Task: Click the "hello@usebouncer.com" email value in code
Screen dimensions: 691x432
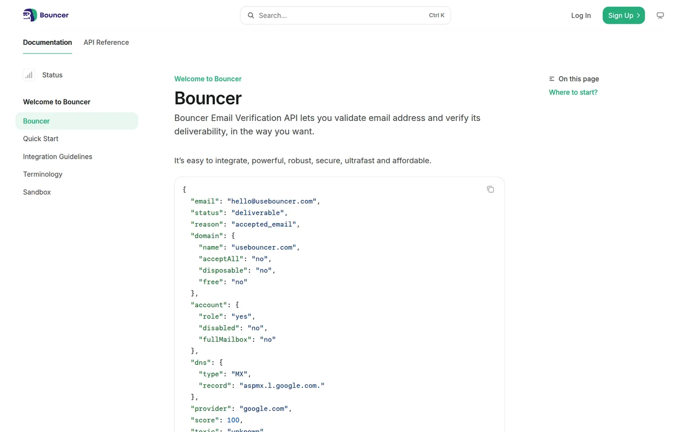Action: pyautogui.click(x=272, y=201)
